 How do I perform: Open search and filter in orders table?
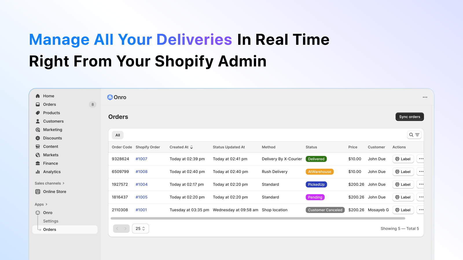(x=414, y=135)
